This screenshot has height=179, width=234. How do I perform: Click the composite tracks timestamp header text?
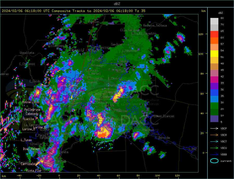coord(74,11)
